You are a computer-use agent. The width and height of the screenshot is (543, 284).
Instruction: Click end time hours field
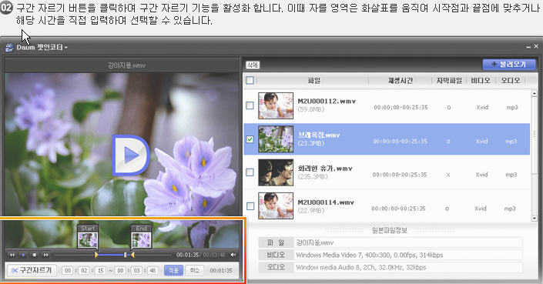[x=120, y=270]
